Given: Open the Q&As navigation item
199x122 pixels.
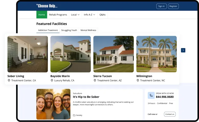Looking at the screenshot, I should [x=102, y=15].
